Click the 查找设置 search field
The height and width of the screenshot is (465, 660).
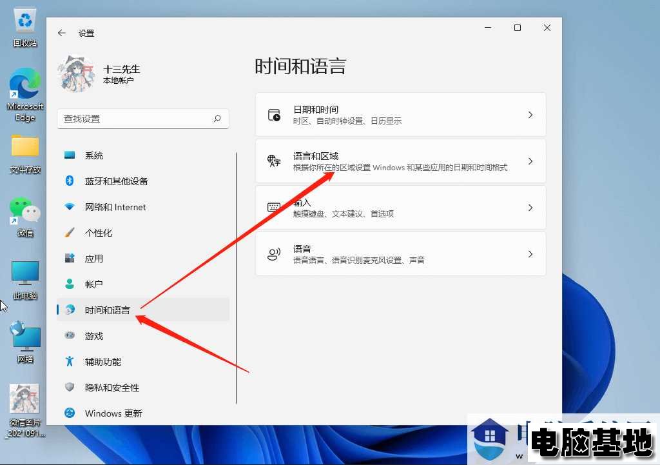click(x=143, y=119)
